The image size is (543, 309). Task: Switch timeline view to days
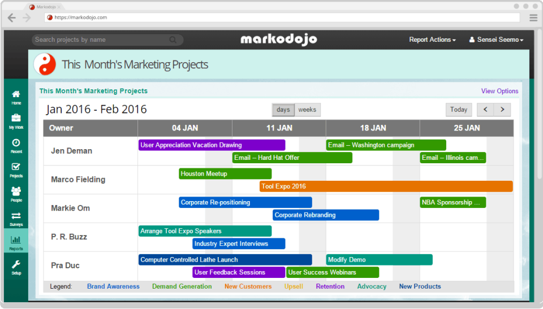pos(283,110)
